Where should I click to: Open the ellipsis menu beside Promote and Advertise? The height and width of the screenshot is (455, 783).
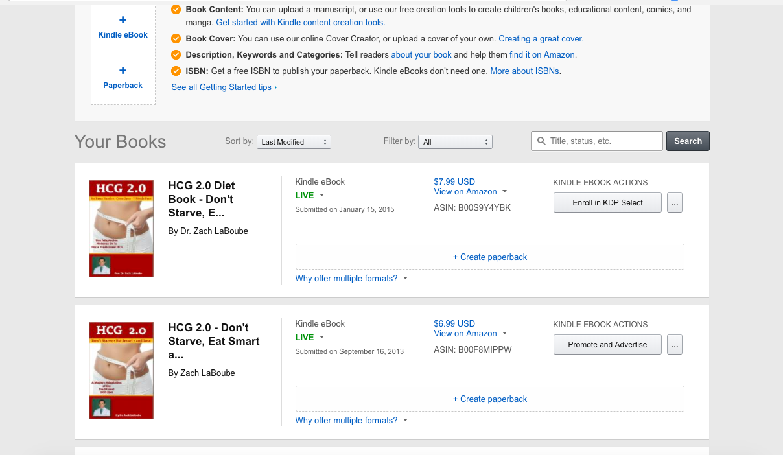675,344
